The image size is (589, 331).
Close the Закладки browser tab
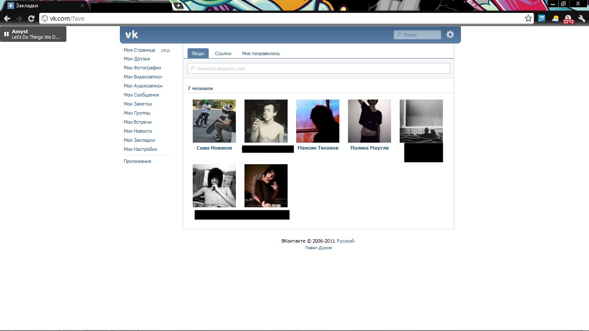(x=82, y=6)
